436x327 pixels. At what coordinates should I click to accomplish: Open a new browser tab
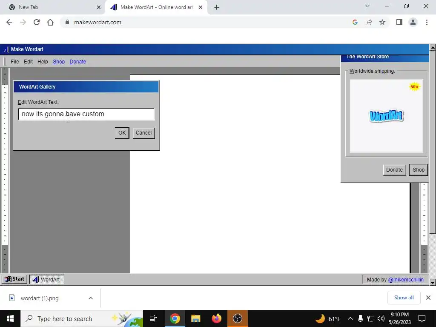coord(217,7)
